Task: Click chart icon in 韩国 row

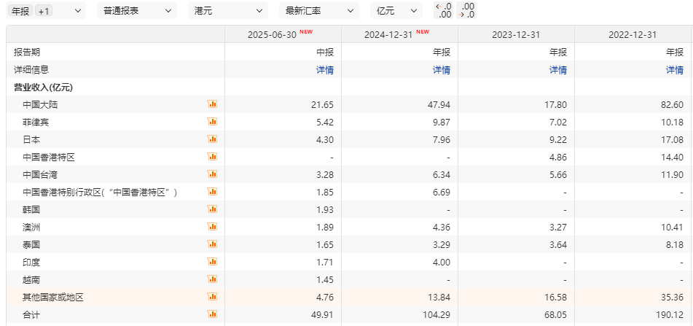Action: [213, 209]
